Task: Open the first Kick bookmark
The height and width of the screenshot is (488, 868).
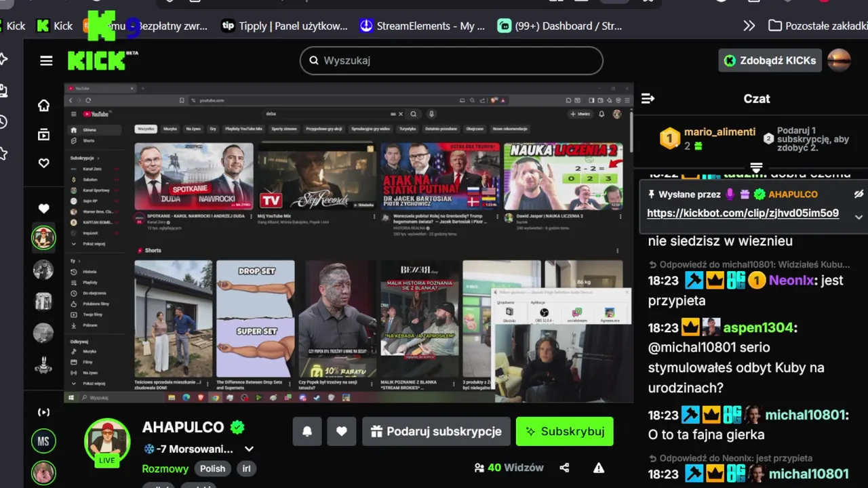Action: coord(14,26)
